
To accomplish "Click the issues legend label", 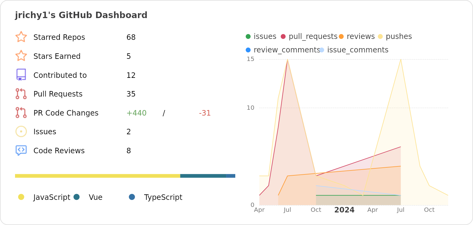I will click(265, 36).
